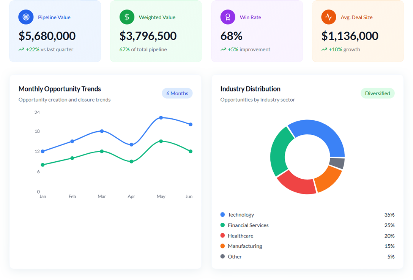Click trend arrow next to +18% growth

[x=324, y=49]
